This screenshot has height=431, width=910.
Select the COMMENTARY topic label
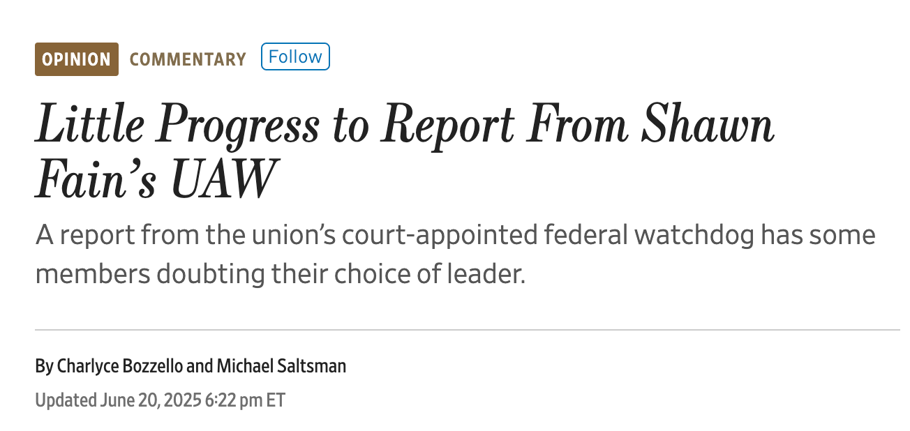(188, 60)
